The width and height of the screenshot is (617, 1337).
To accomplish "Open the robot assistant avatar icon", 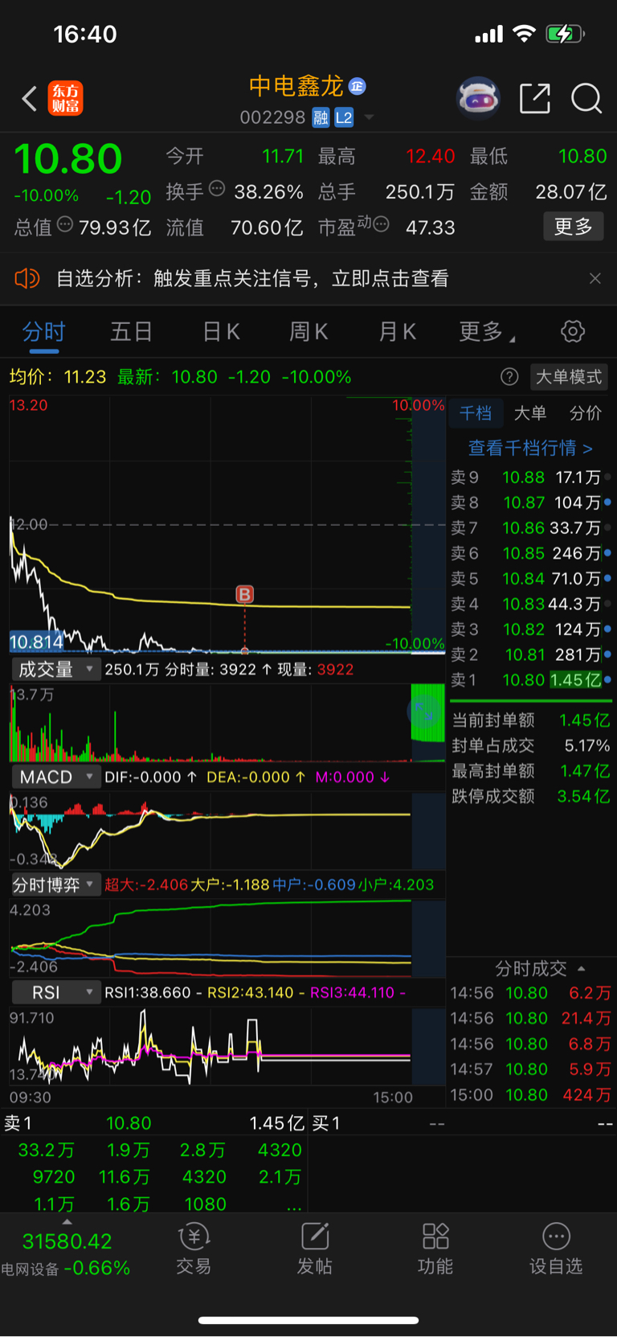I will [478, 98].
